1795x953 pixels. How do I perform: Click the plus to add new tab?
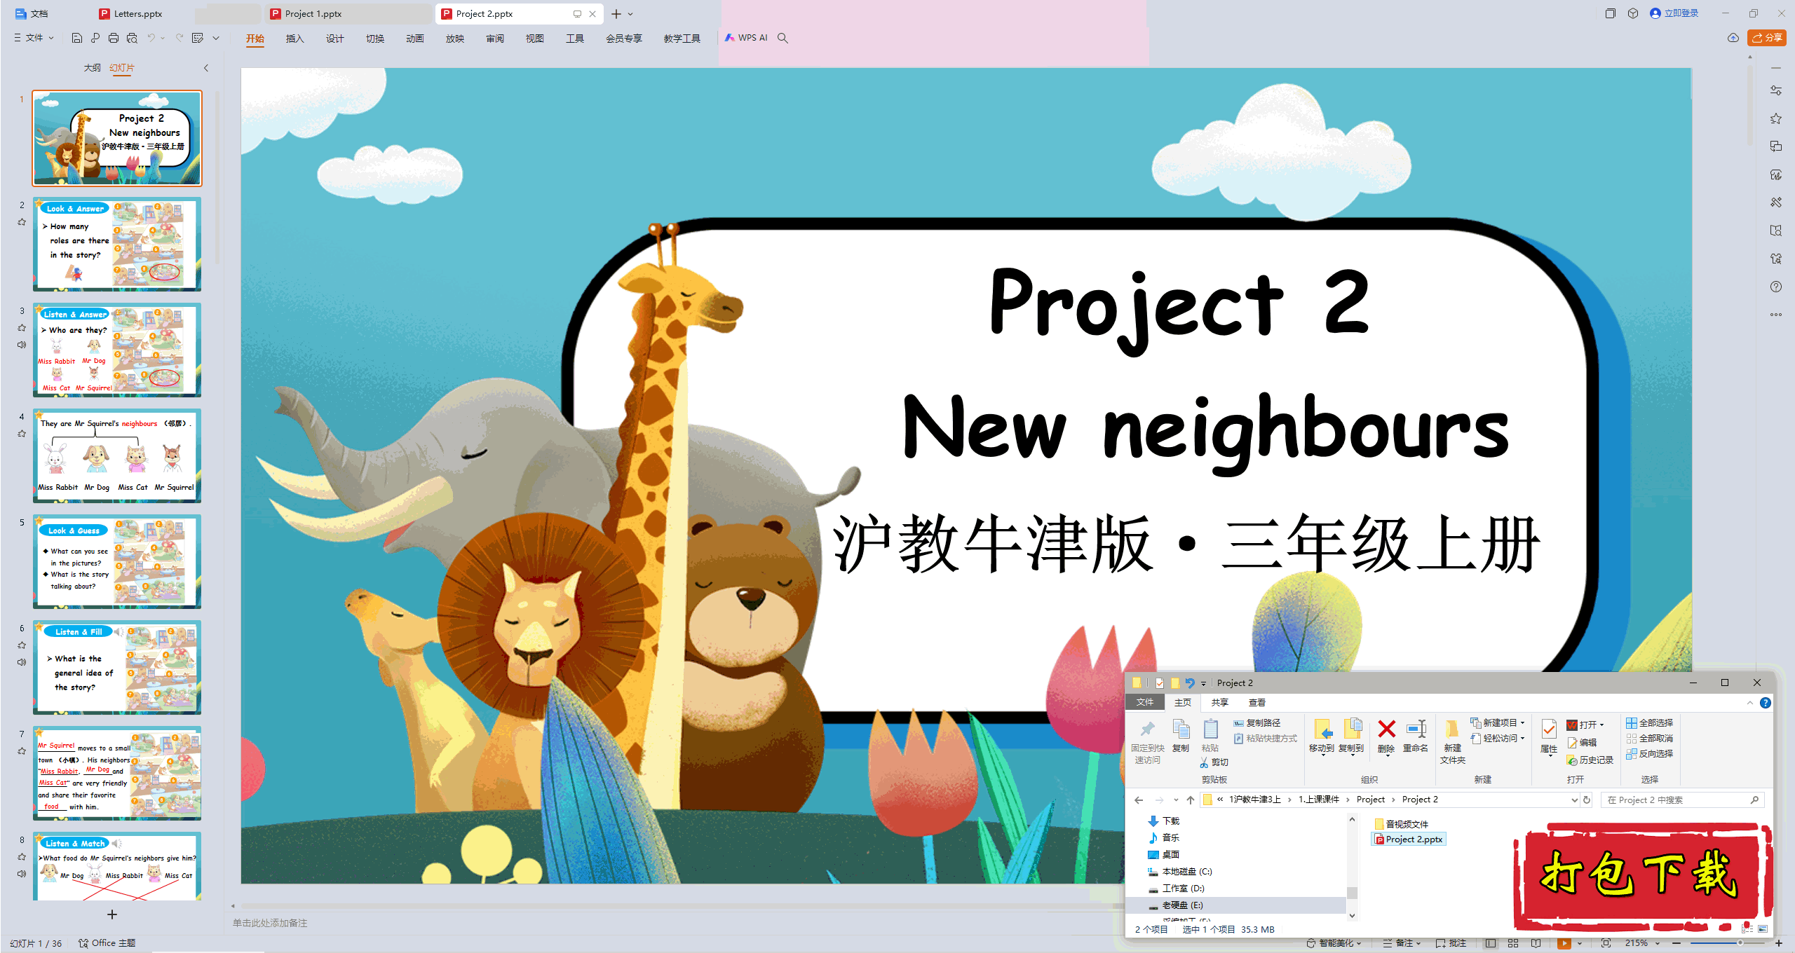[x=616, y=14]
